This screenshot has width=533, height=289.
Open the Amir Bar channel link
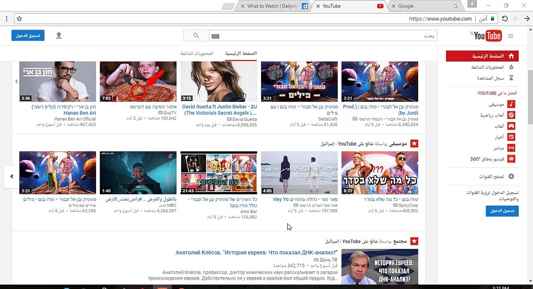pyautogui.click(x=249, y=212)
